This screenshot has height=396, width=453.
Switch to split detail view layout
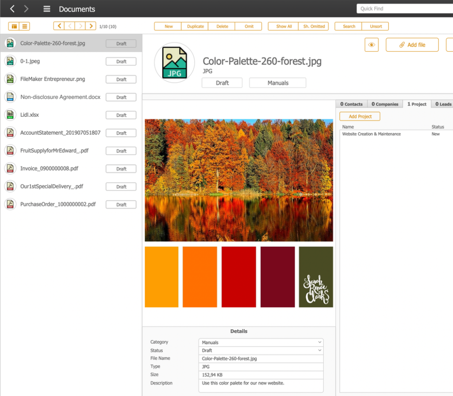(x=14, y=26)
